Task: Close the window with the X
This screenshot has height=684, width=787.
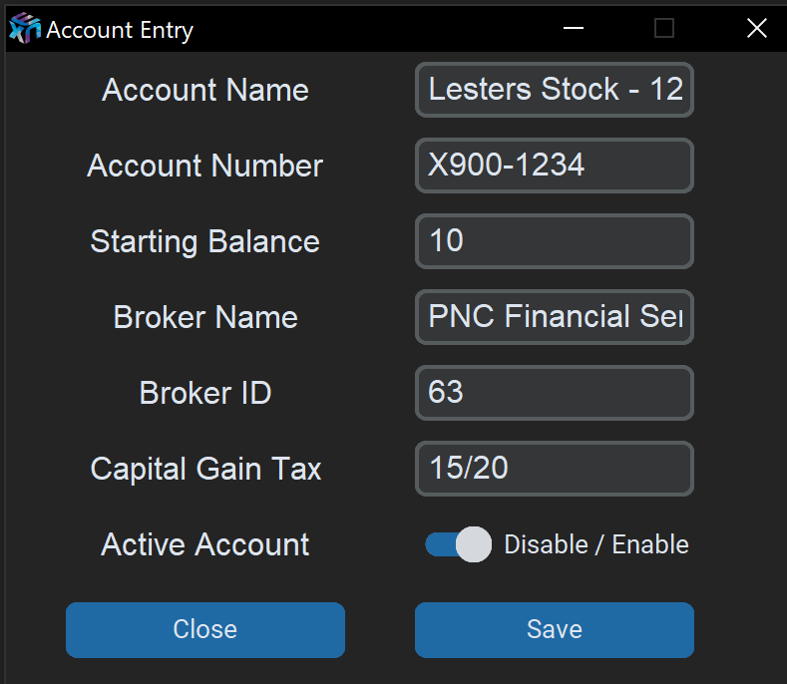Action: pyautogui.click(x=756, y=29)
